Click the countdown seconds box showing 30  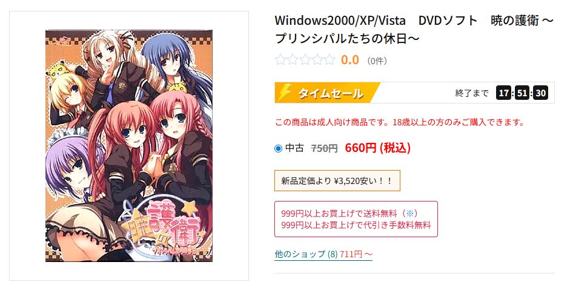point(540,94)
